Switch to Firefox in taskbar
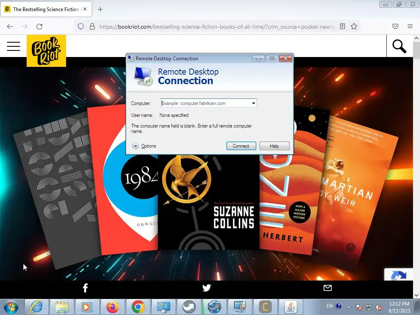 pos(112,307)
